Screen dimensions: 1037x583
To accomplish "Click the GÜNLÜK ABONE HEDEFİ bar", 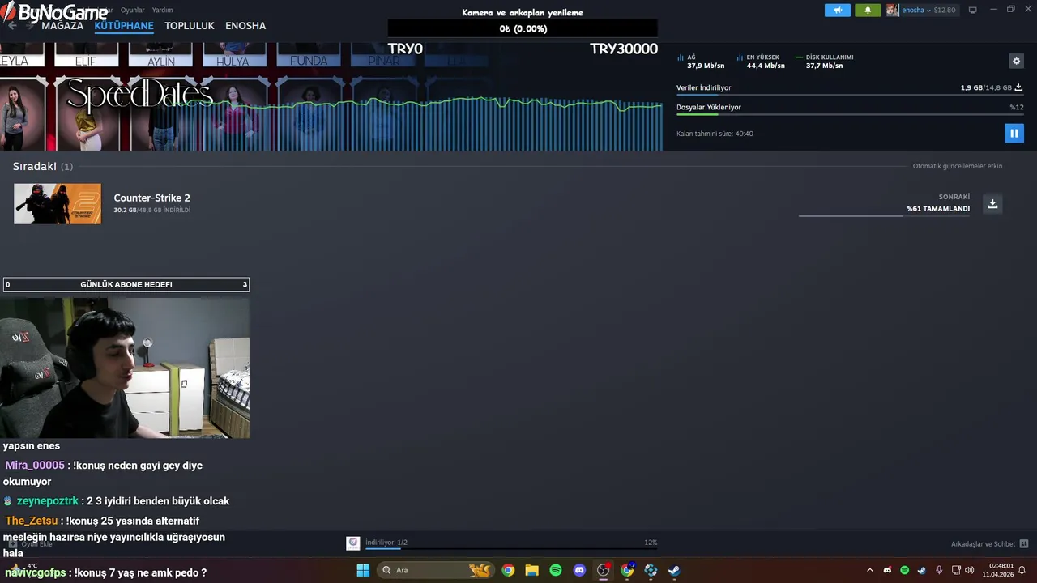I will click(x=126, y=284).
